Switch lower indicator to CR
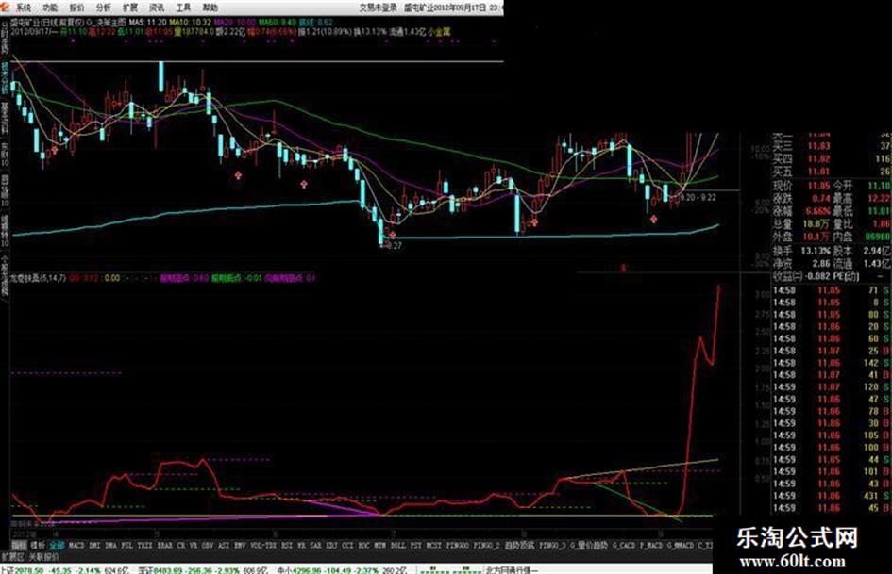 (181, 545)
